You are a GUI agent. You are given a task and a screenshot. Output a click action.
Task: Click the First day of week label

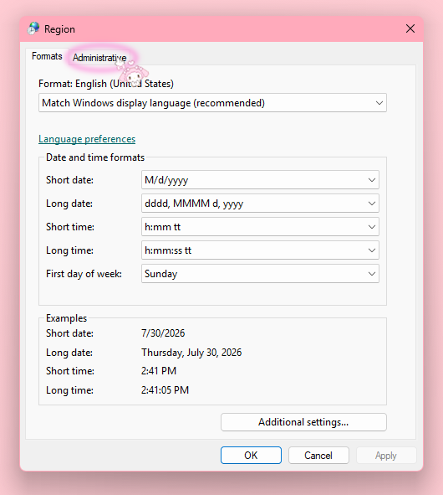tap(84, 274)
